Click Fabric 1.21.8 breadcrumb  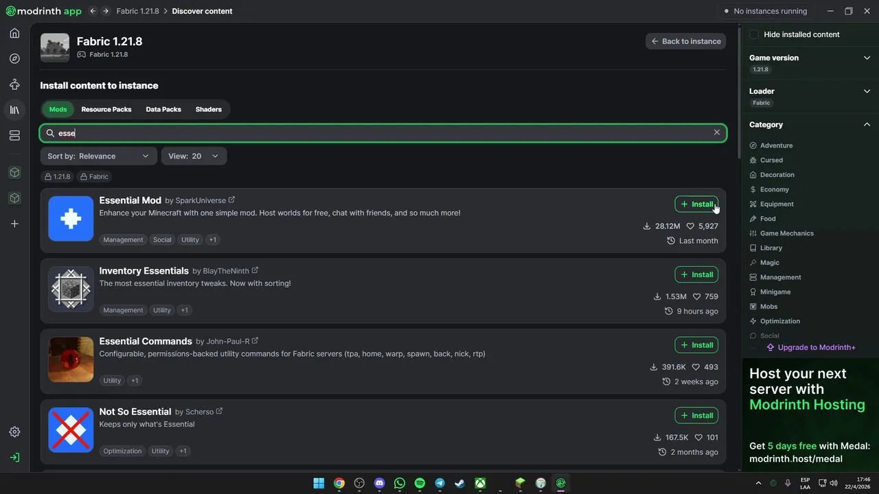click(x=138, y=11)
